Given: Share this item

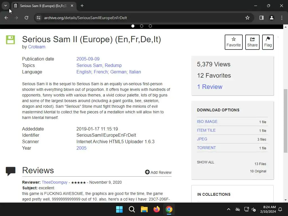Looking at the screenshot, I should coord(252,42).
